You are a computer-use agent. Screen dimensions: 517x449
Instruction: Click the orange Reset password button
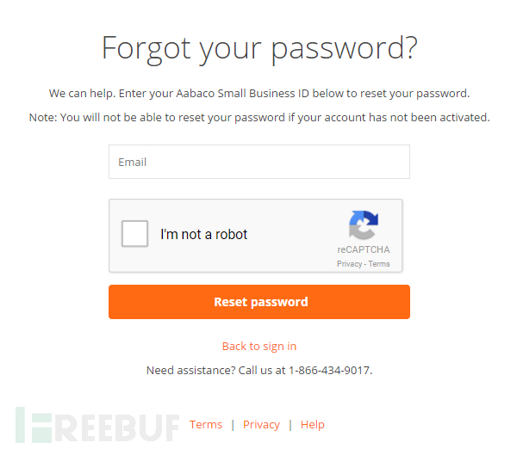click(x=259, y=302)
